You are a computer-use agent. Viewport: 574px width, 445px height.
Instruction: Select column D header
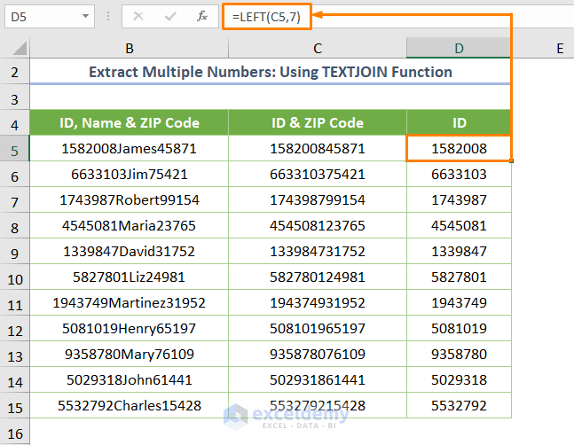point(459,49)
